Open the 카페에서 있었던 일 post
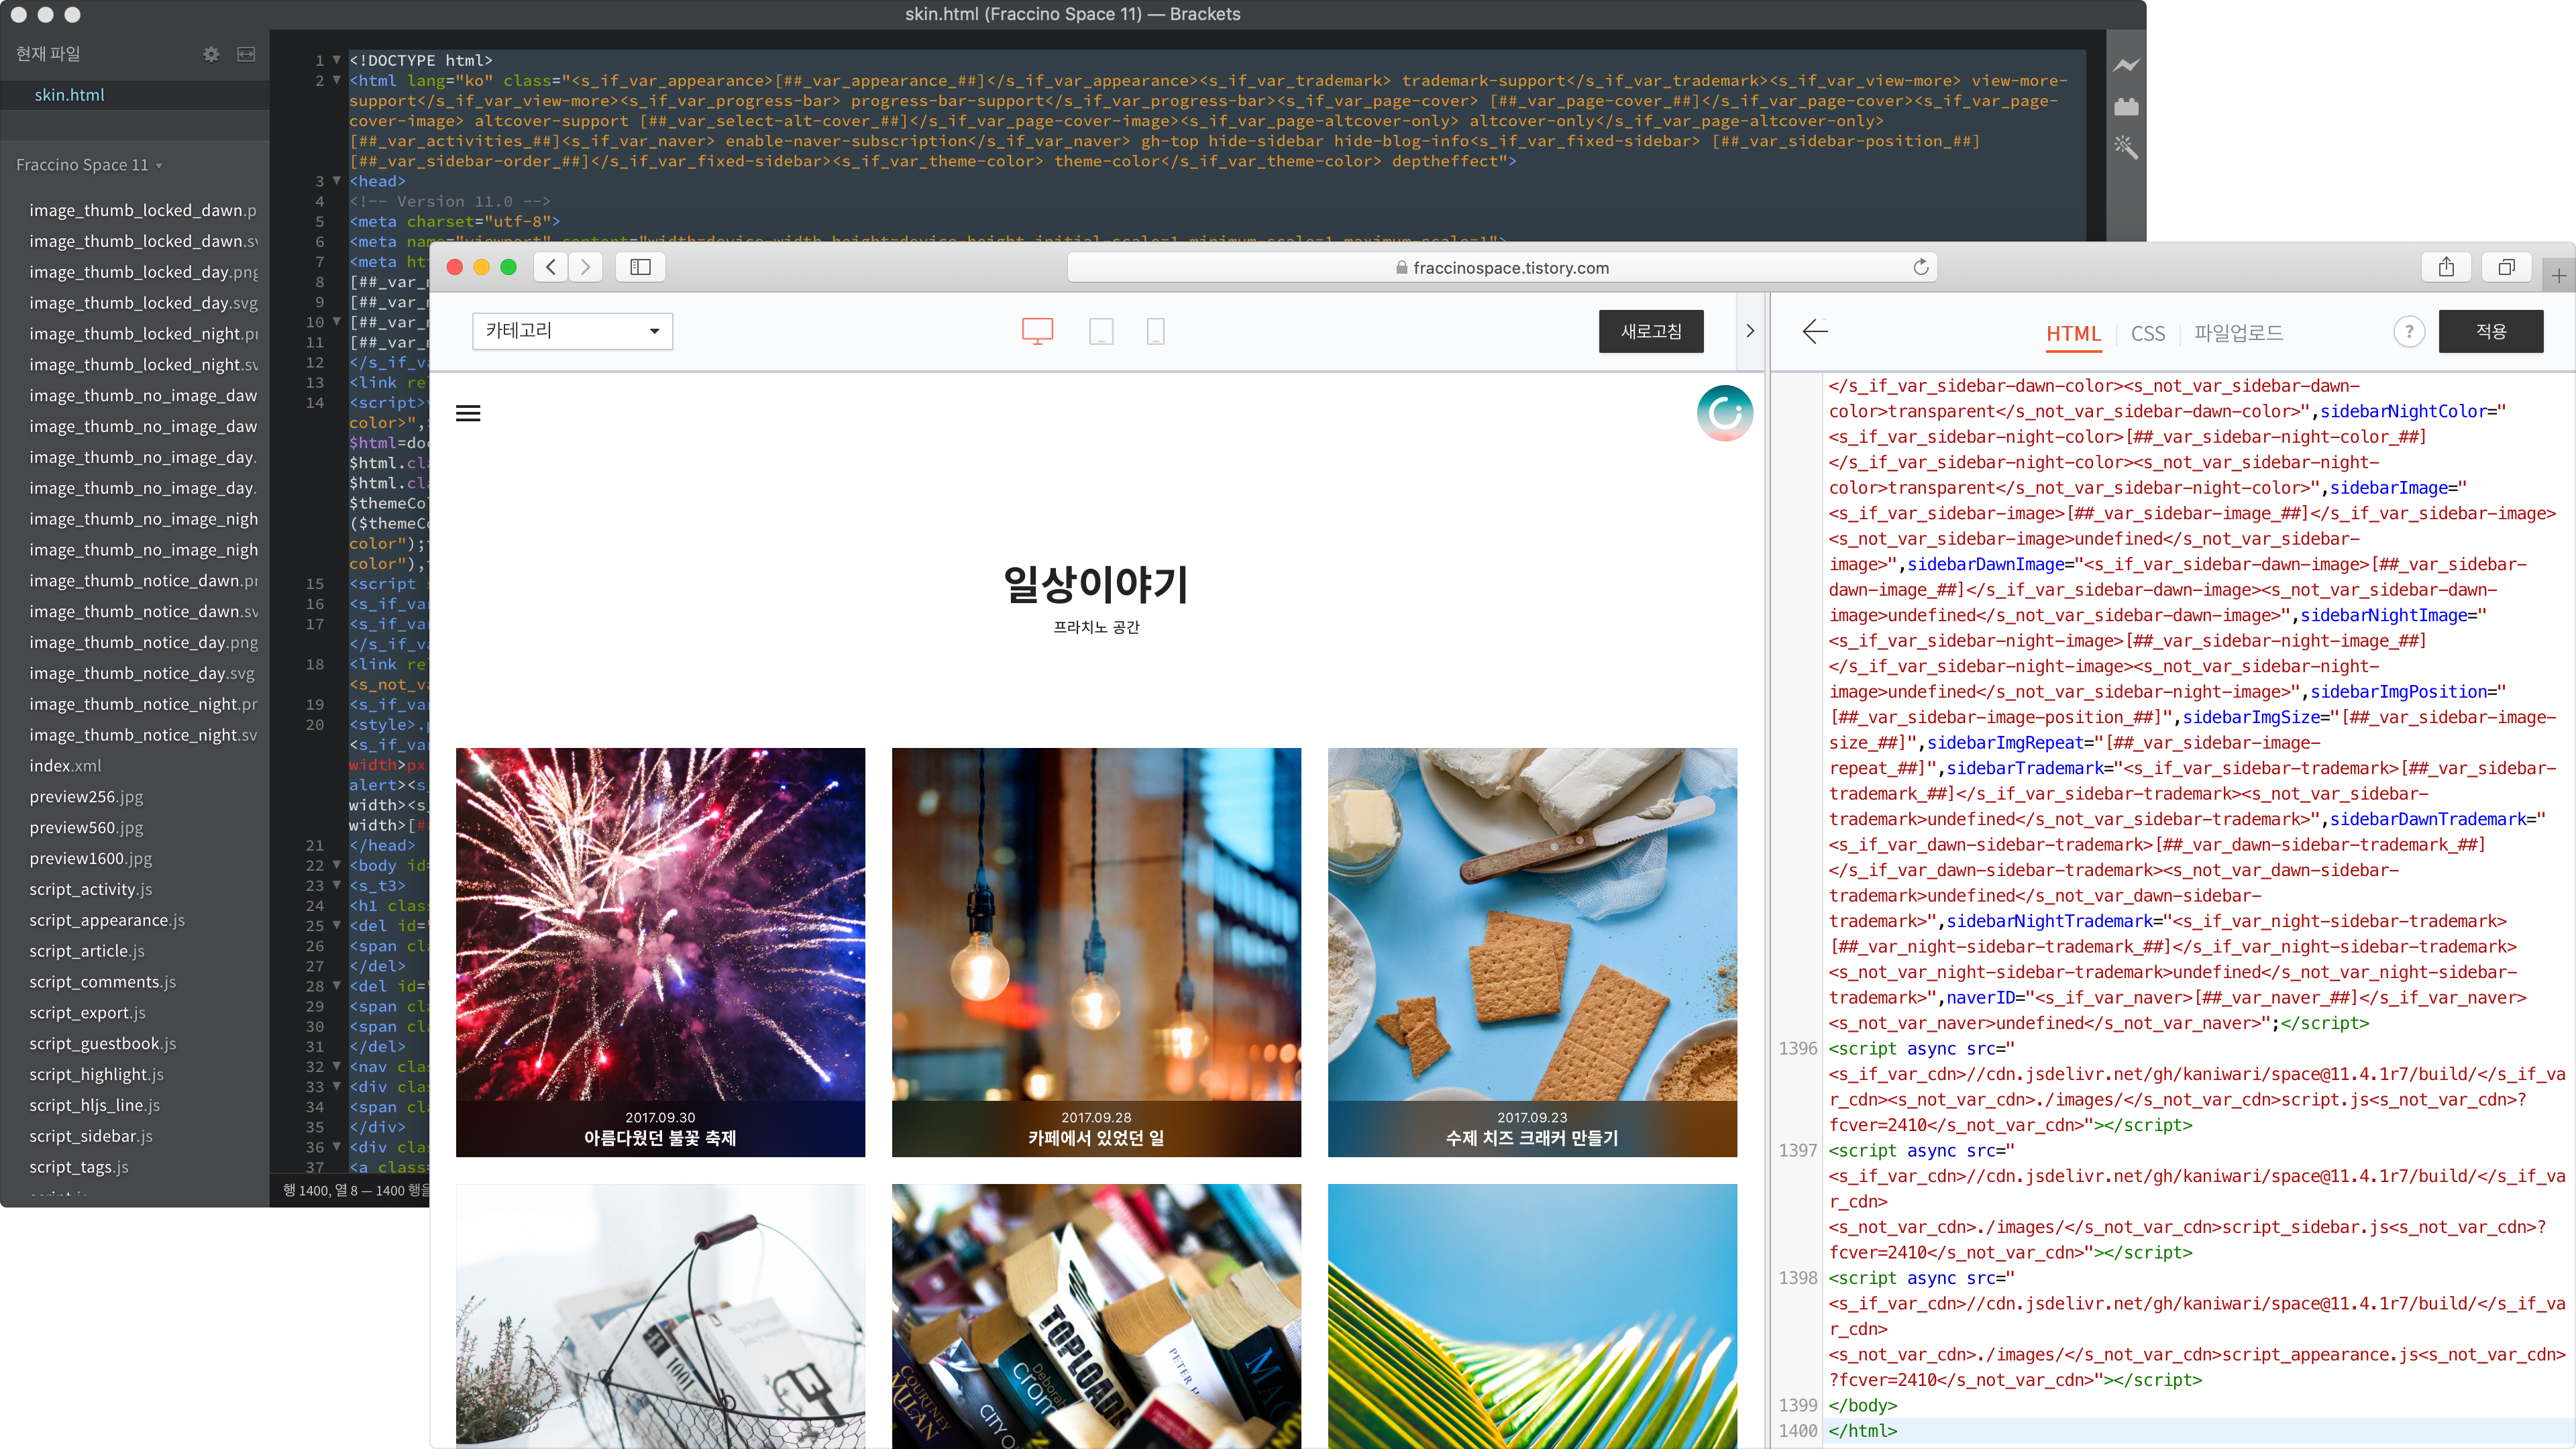 (x=1096, y=952)
